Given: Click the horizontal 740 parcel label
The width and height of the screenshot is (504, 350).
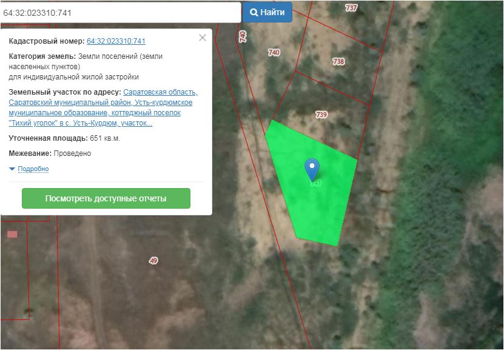Looking at the screenshot, I should tap(274, 53).
